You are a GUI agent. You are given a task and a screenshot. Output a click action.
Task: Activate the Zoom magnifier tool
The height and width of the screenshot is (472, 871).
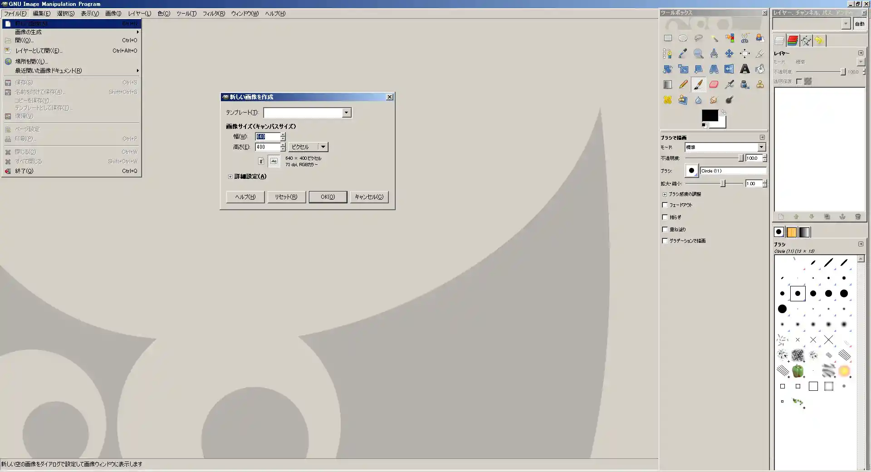698,54
